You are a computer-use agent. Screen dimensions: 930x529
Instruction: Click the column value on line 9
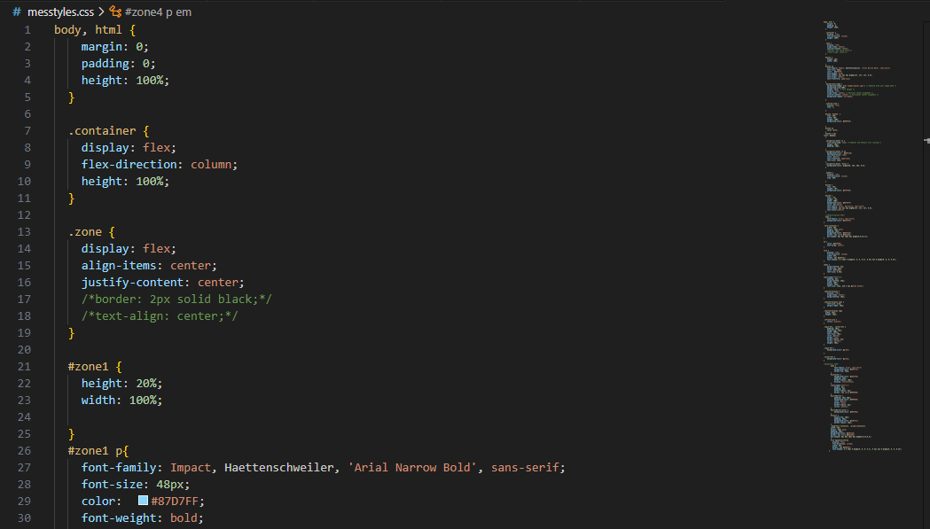(210, 164)
